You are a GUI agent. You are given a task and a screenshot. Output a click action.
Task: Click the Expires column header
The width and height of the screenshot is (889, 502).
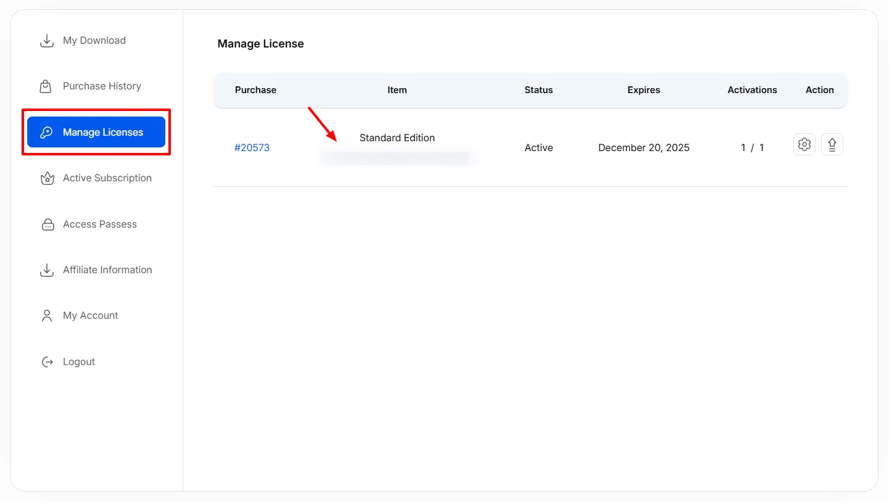click(x=643, y=89)
